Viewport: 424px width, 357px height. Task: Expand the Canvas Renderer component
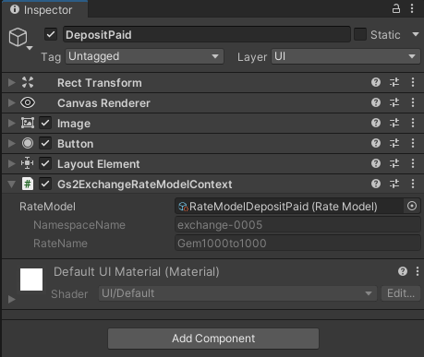[12, 102]
